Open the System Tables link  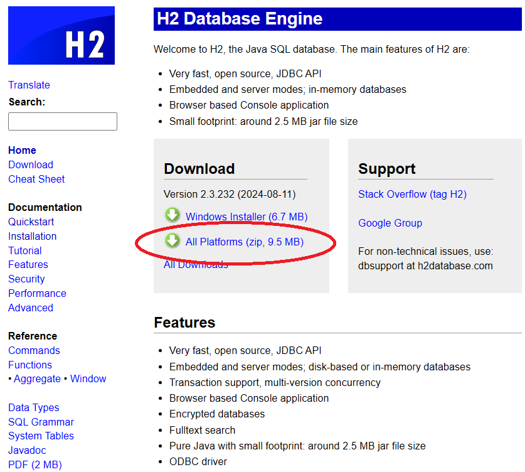tap(41, 436)
